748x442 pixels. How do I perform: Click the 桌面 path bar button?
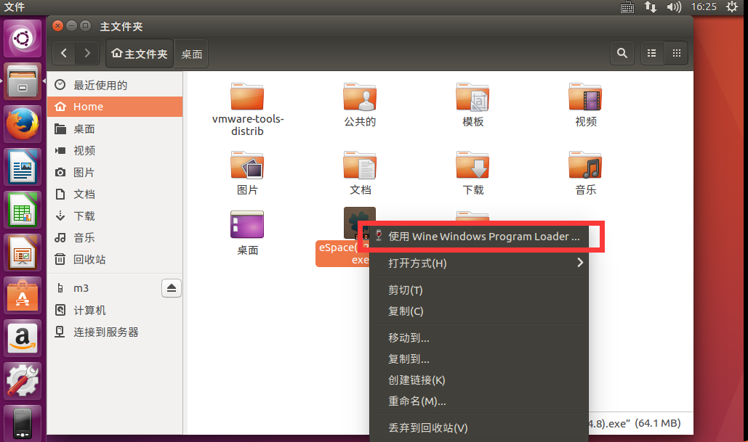point(191,54)
